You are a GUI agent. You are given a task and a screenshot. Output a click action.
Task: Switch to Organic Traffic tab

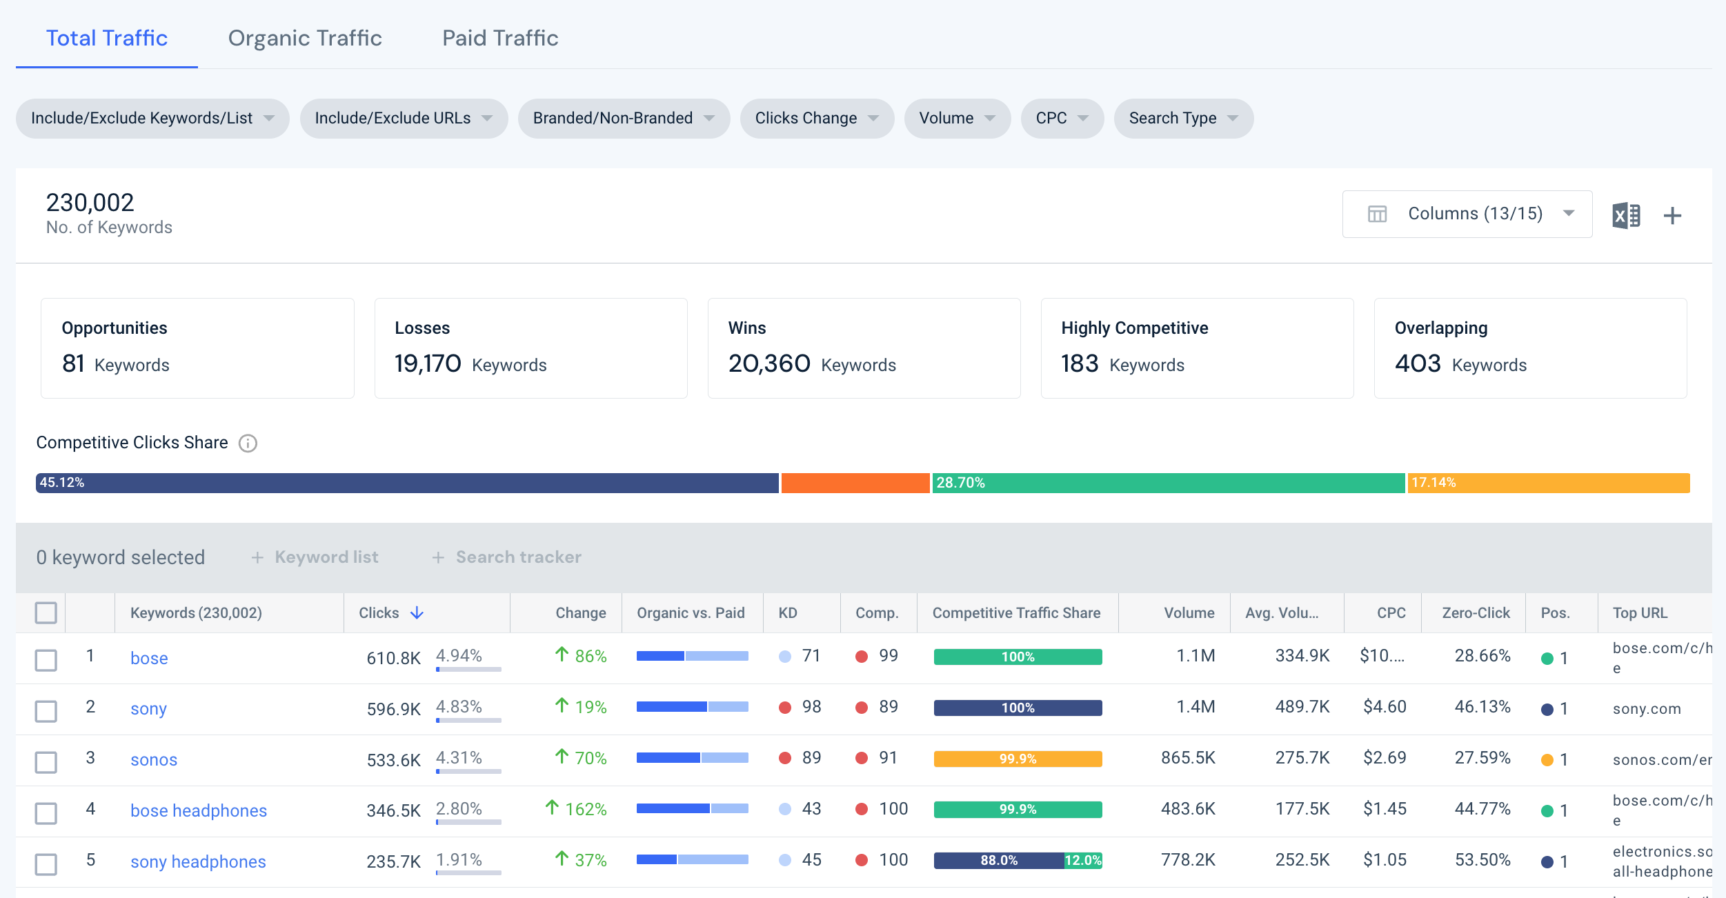coord(305,38)
